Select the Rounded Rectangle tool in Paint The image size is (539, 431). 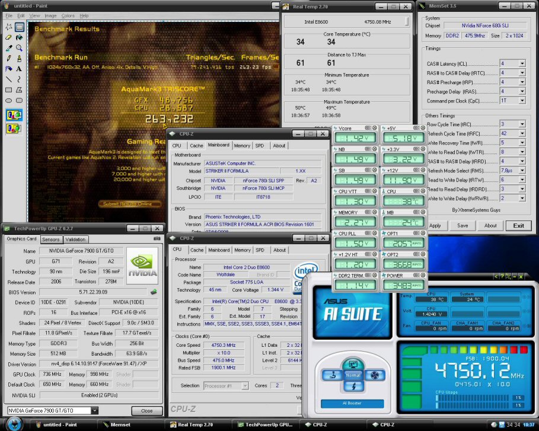point(19,100)
